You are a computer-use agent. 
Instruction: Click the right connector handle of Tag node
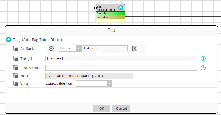[125, 8]
